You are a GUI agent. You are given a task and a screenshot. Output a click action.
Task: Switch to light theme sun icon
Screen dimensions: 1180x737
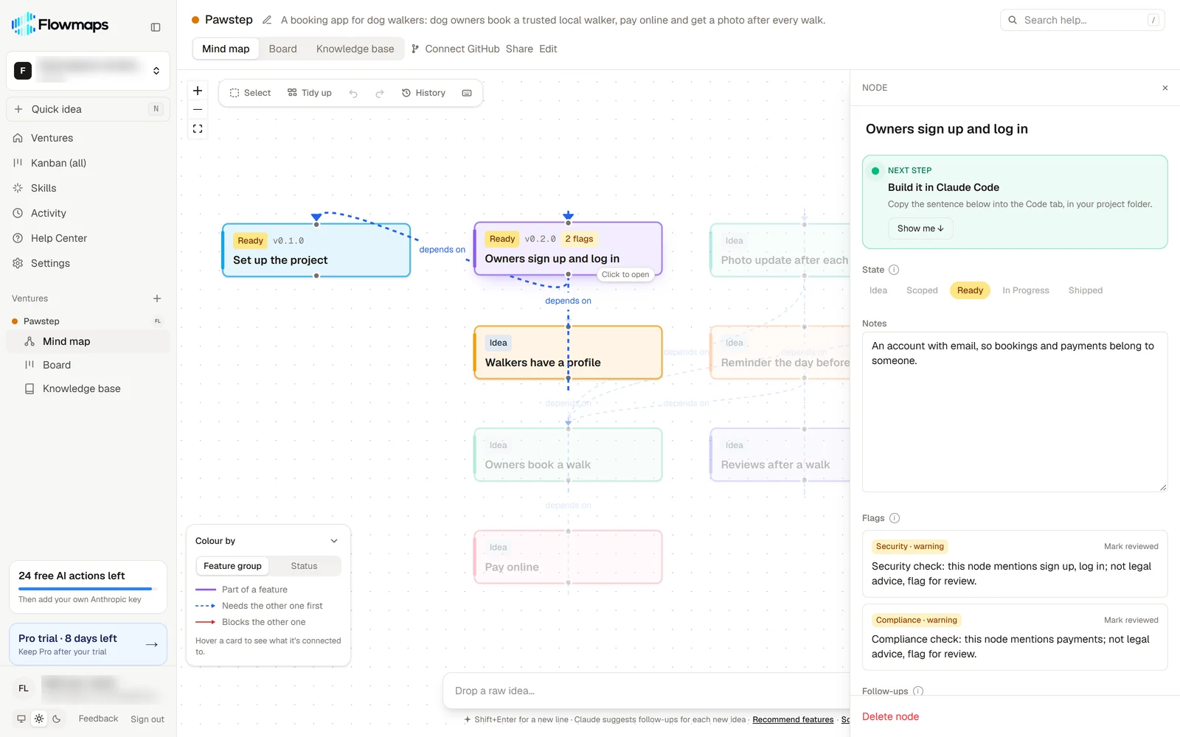[x=39, y=719]
